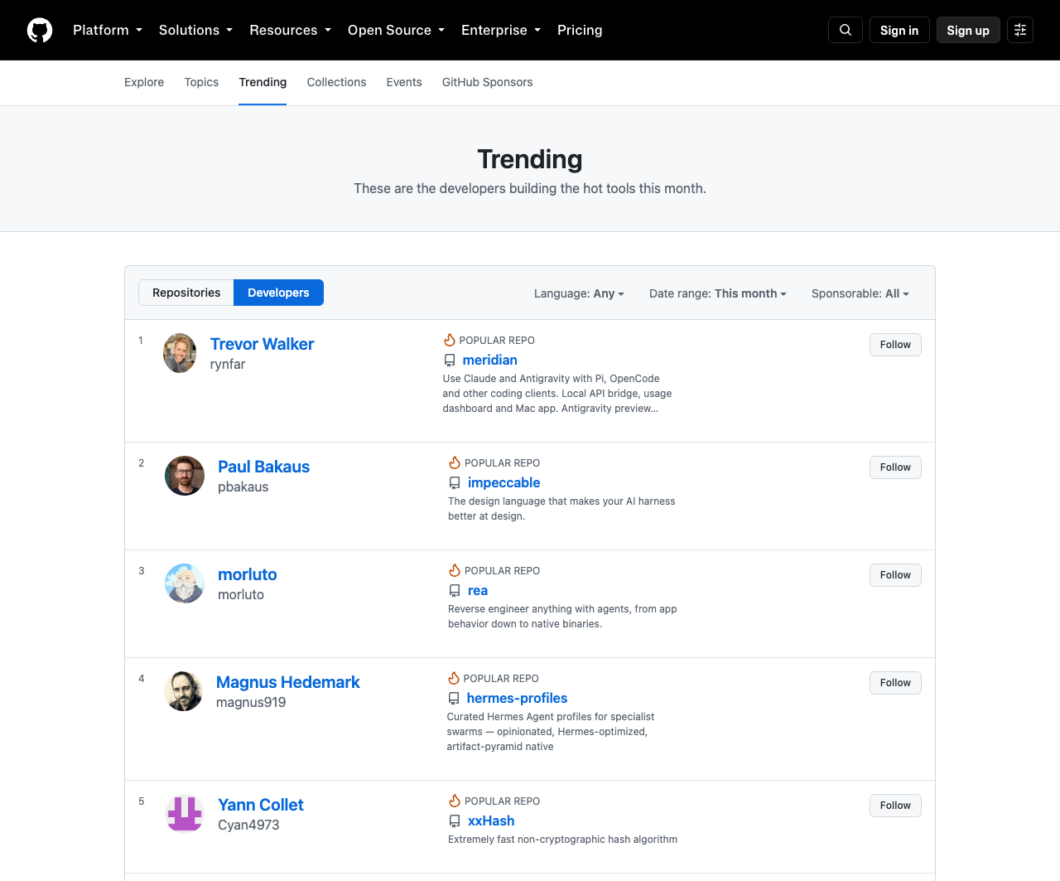The height and width of the screenshot is (881, 1060).
Task: Click the flame icon in Trevor Walker's row
Action: pyautogui.click(x=450, y=340)
